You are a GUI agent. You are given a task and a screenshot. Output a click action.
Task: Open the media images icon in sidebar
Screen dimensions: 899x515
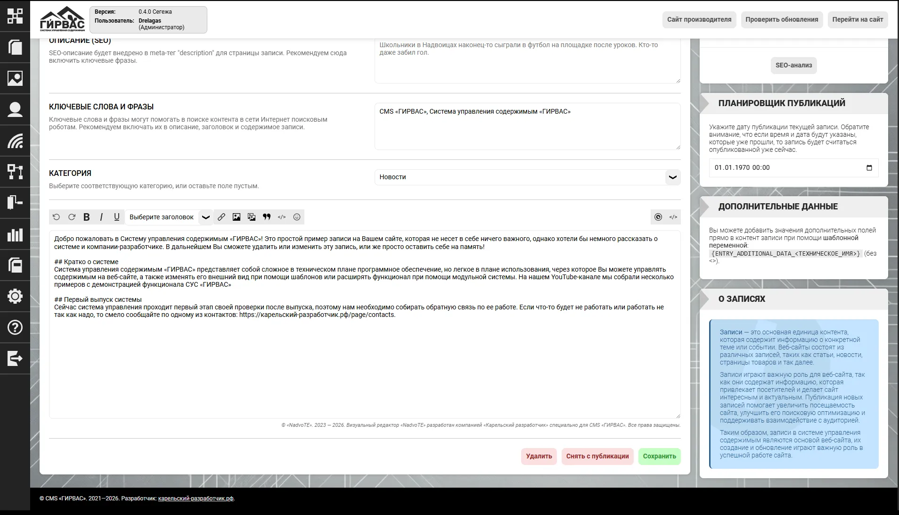(15, 78)
